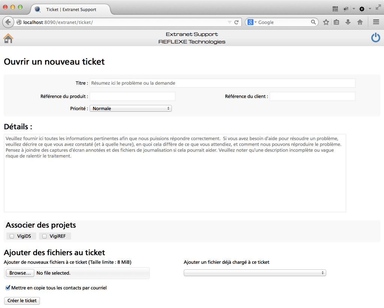384x308 pixels.
Task: Click the fullscreen arrows icon
Action: tap(378, 7)
